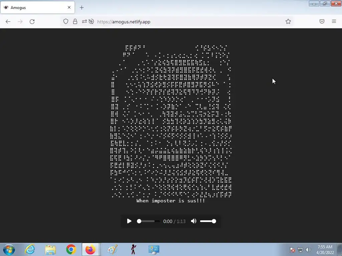Play the audio track

tap(129, 221)
